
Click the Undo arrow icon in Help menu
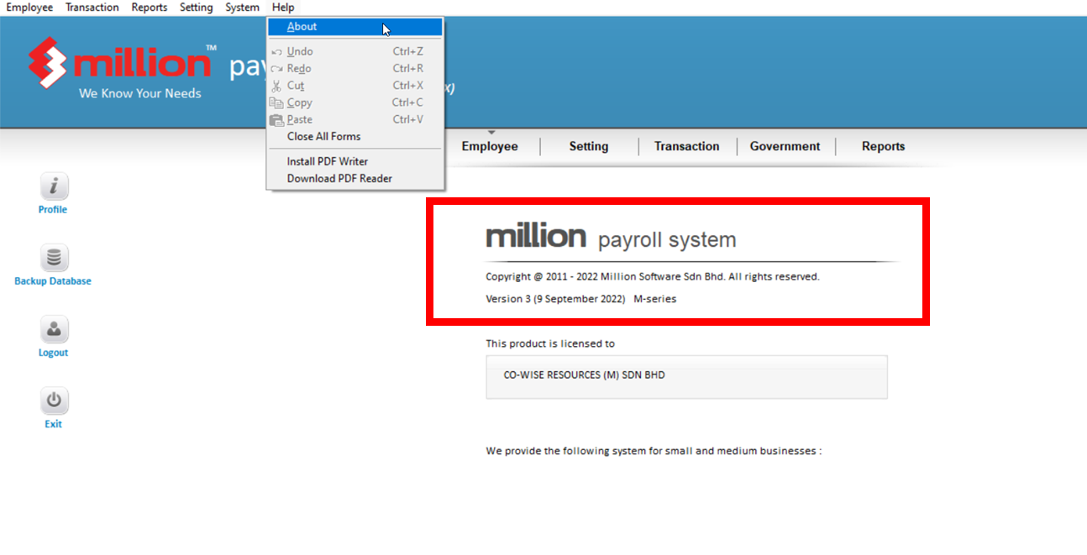(x=276, y=52)
